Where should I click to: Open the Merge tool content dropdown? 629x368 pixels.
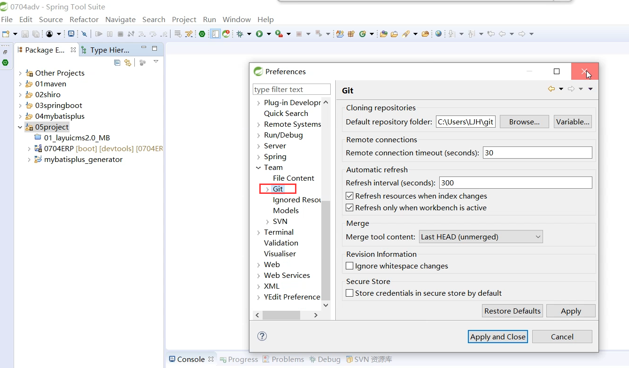coord(481,237)
